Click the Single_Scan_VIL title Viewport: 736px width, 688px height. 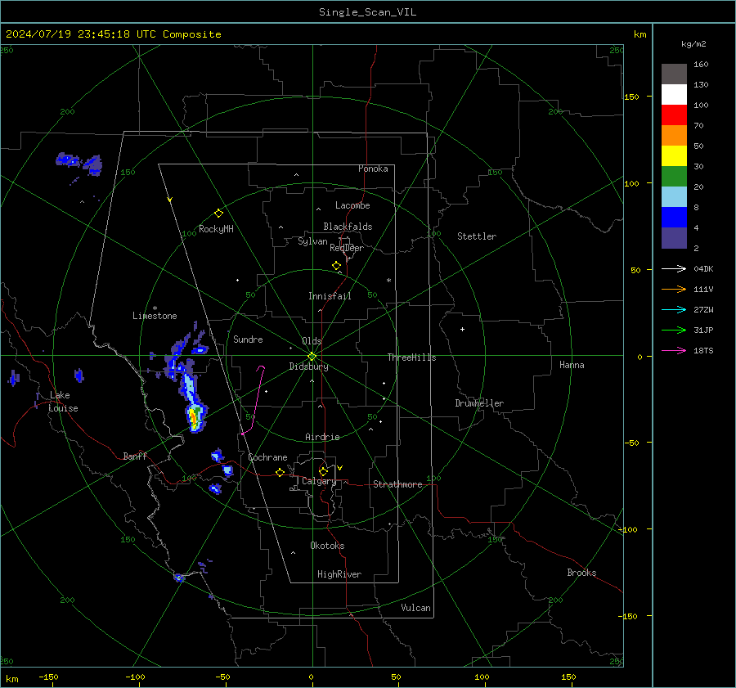367,12
